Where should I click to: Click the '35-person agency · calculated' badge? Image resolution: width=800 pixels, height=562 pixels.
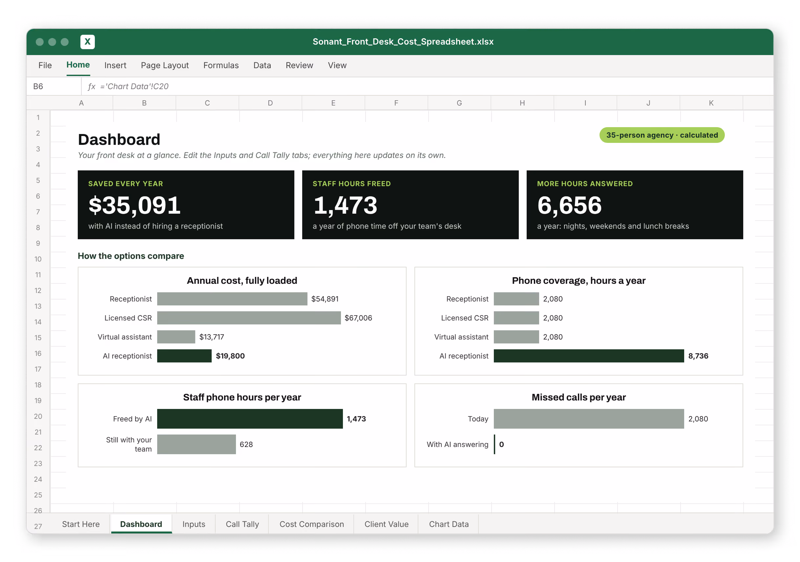tap(662, 135)
